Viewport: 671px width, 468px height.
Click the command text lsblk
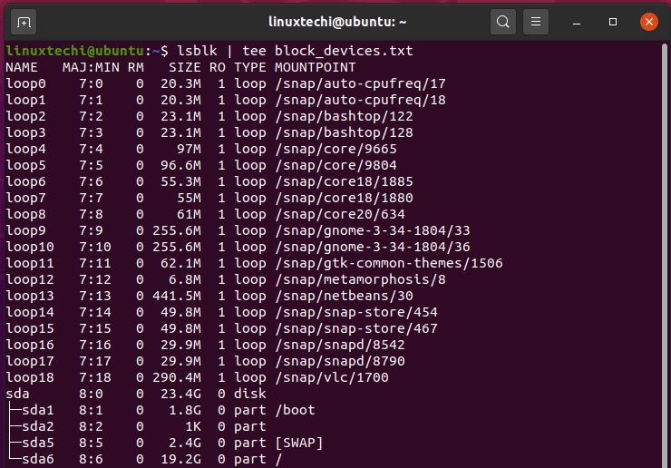(x=198, y=51)
